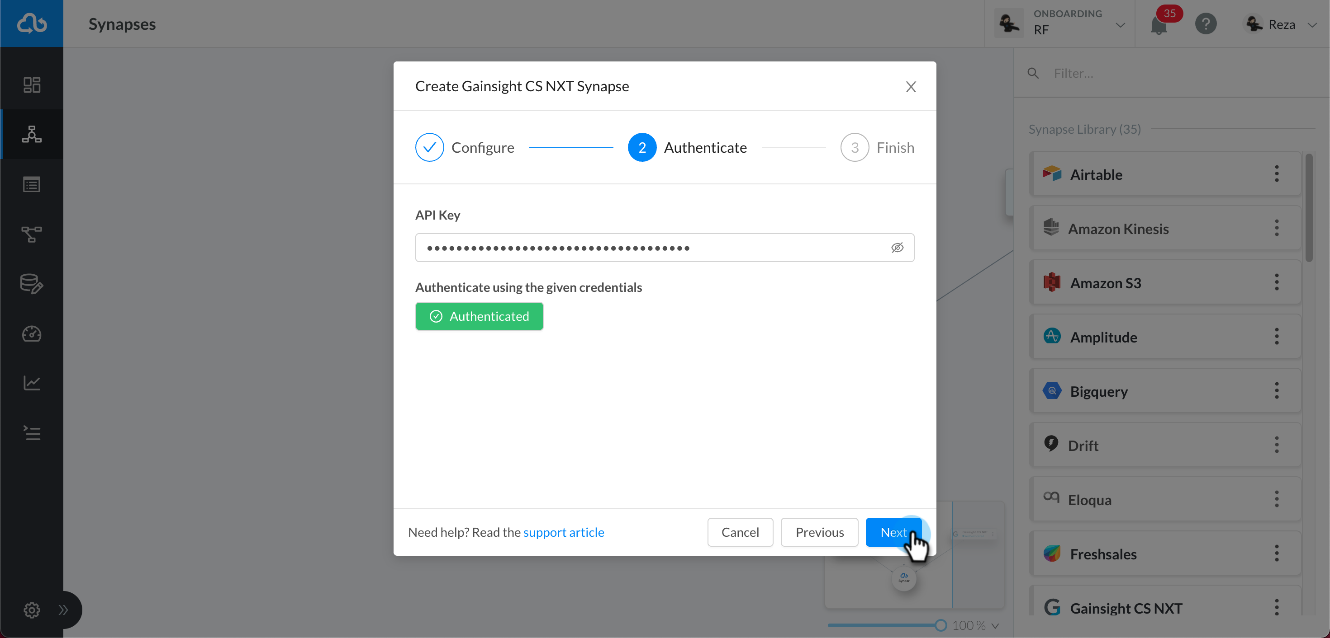Click the canvas minimap thumbnail

[914, 554]
